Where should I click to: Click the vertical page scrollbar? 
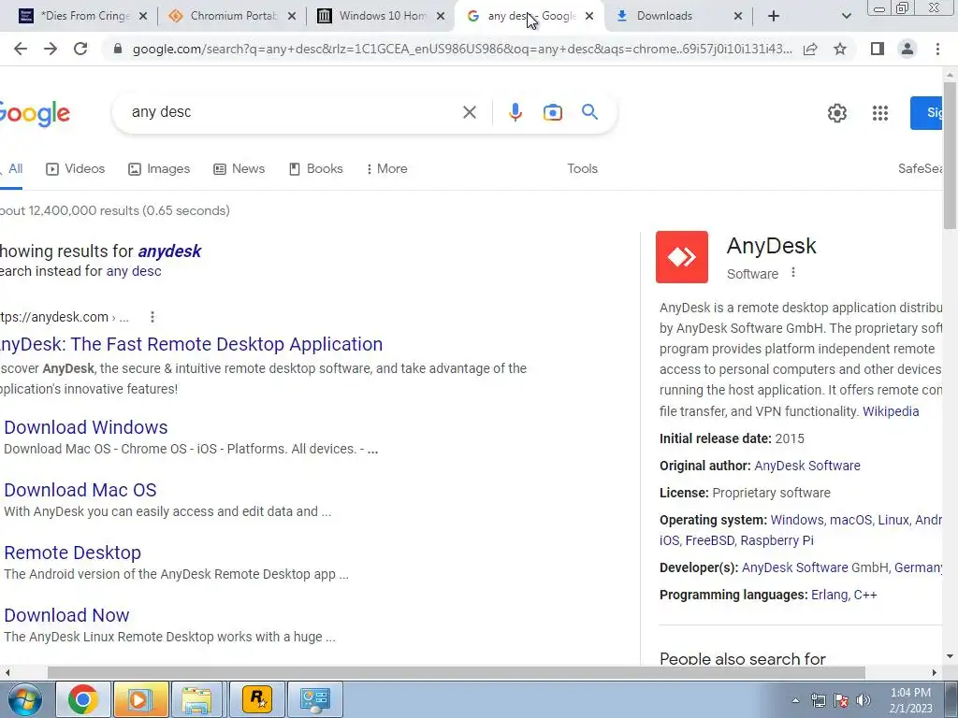point(951,156)
